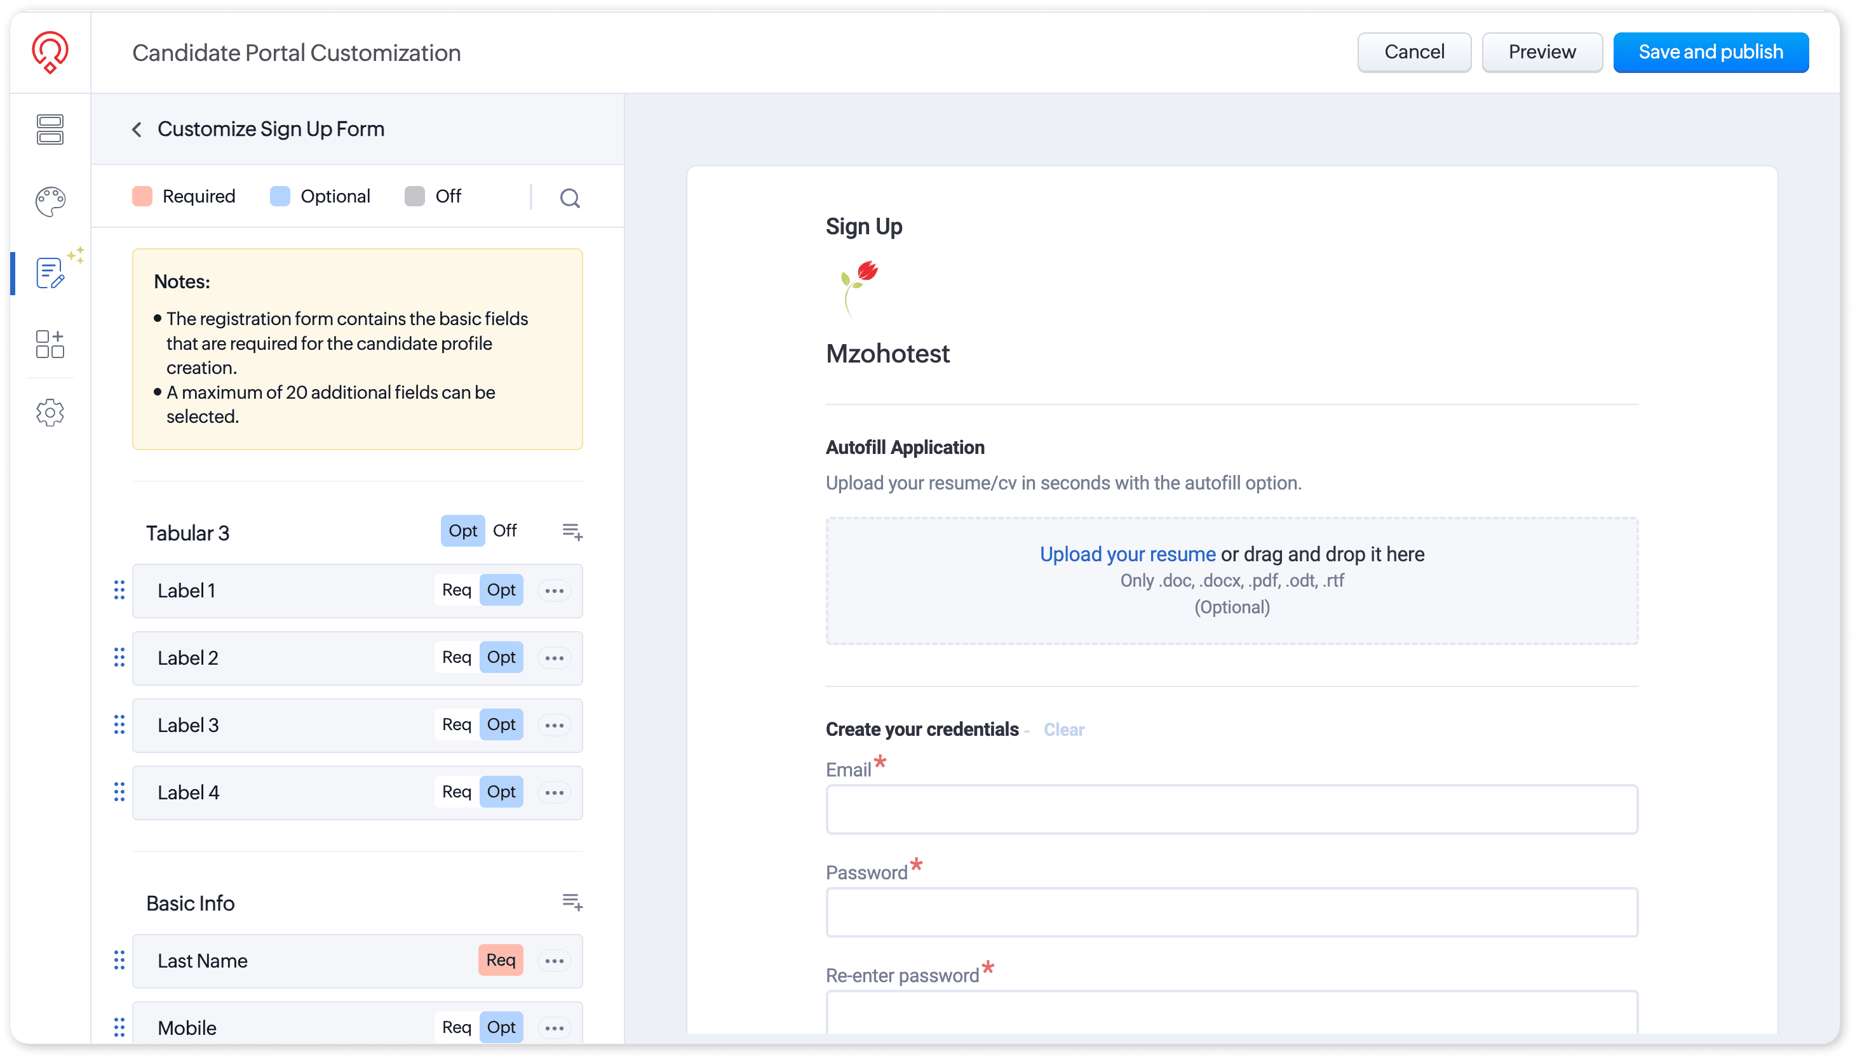Open the settings gear in sidebar
This screenshot has width=1855, height=1059.
[x=50, y=413]
